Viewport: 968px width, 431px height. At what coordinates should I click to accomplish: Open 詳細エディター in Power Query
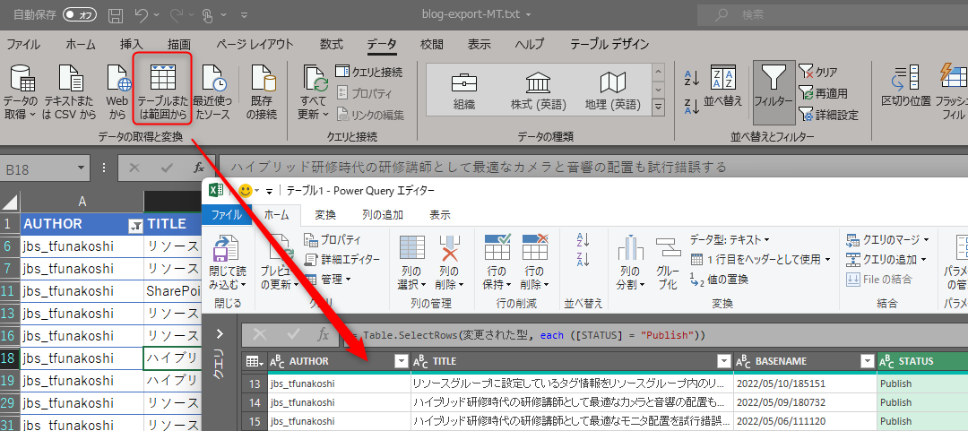pyautogui.click(x=342, y=260)
